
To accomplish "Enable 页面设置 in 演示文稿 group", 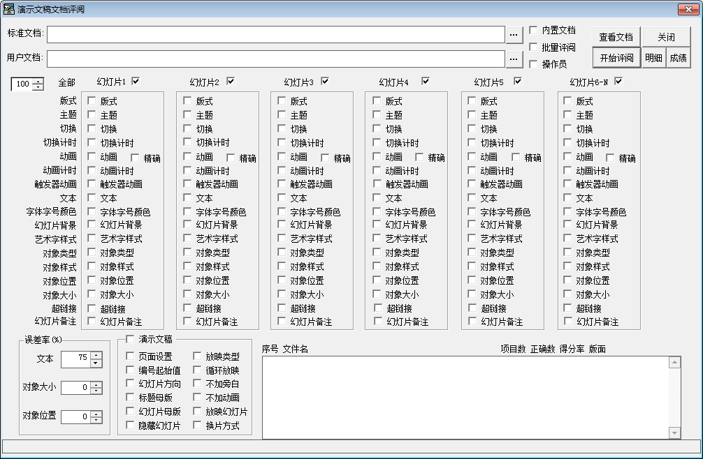I will click(x=131, y=356).
